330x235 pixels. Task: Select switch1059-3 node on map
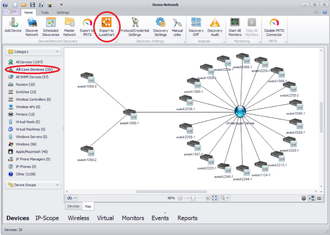[x=88, y=78]
